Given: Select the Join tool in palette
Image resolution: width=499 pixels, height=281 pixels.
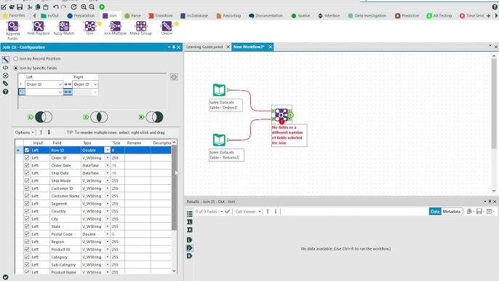Looking at the screenshot, I should (89, 28).
